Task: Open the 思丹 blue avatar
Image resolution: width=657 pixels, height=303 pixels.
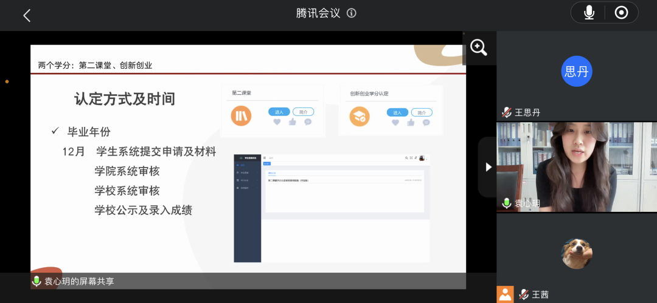Action: pyautogui.click(x=577, y=71)
